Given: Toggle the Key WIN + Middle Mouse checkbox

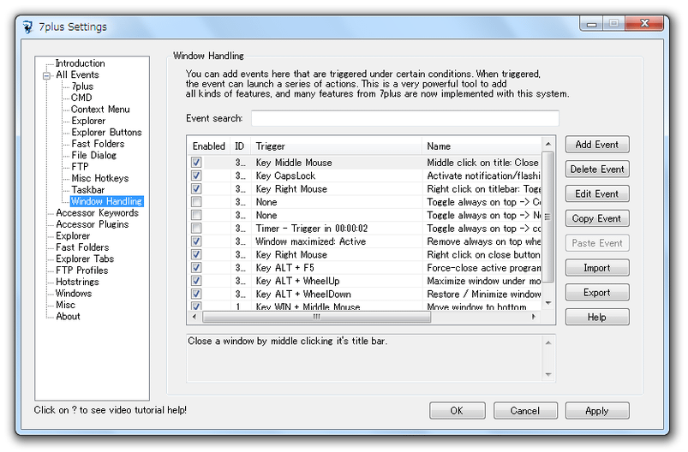Looking at the screenshot, I should tap(196, 306).
